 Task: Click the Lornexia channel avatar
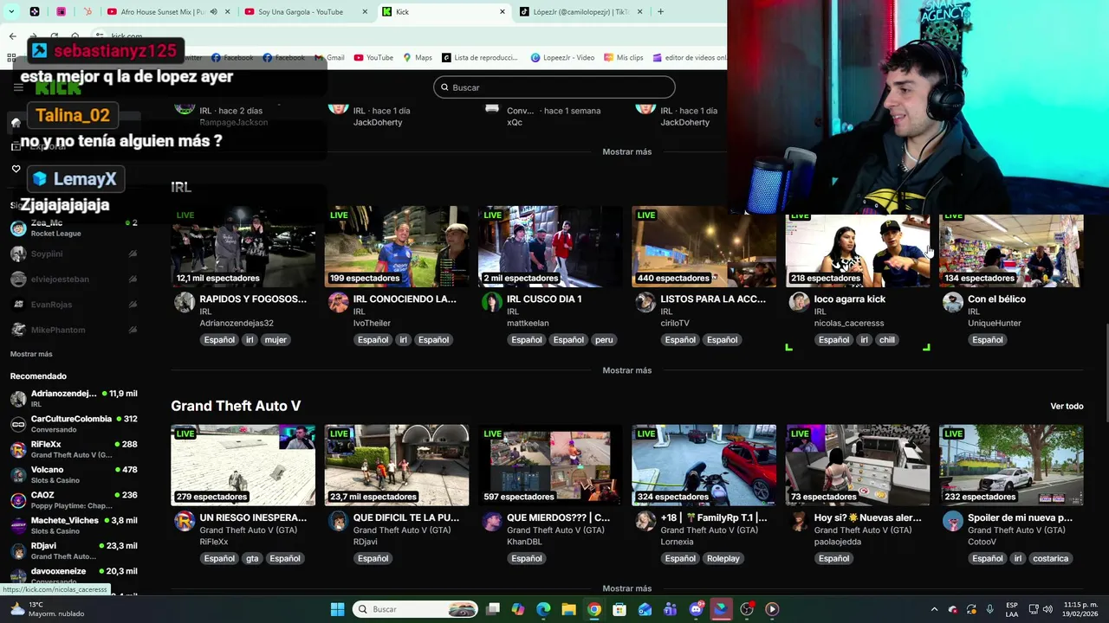(645, 521)
